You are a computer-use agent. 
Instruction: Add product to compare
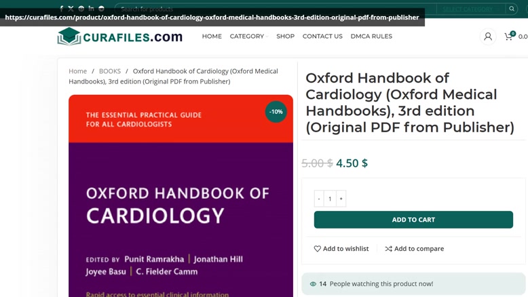pyautogui.click(x=415, y=249)
